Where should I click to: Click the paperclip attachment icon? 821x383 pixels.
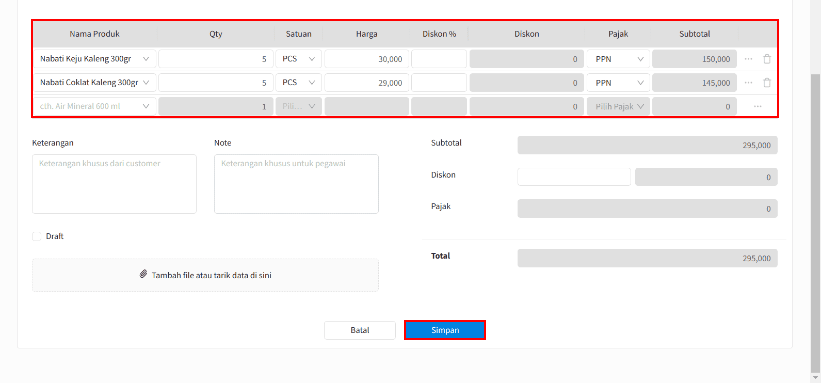click(143, 274)
